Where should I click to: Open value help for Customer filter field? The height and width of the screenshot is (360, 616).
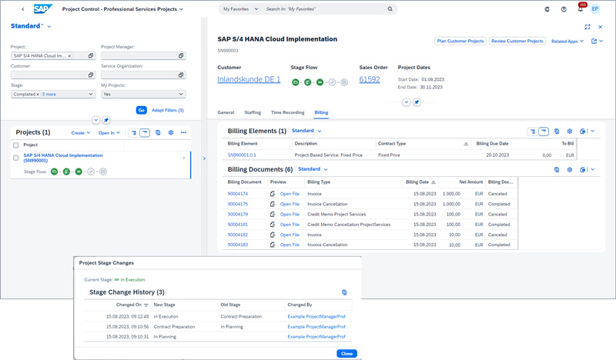[x=91, y=75]
